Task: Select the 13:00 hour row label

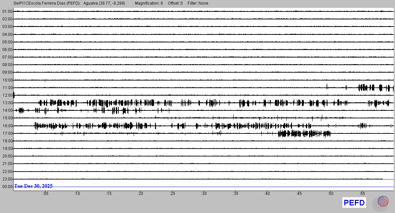Action: (7, 103)
